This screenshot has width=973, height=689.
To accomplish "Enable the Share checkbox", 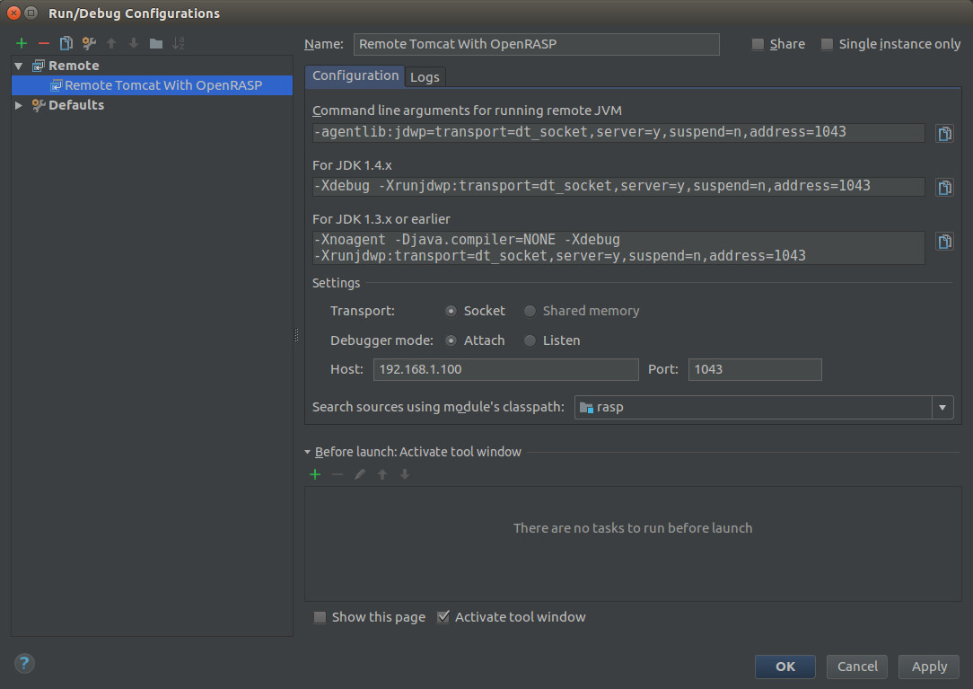I will point(758,44).
